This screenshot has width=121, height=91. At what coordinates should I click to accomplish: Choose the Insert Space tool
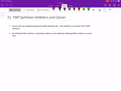[43, 10]
